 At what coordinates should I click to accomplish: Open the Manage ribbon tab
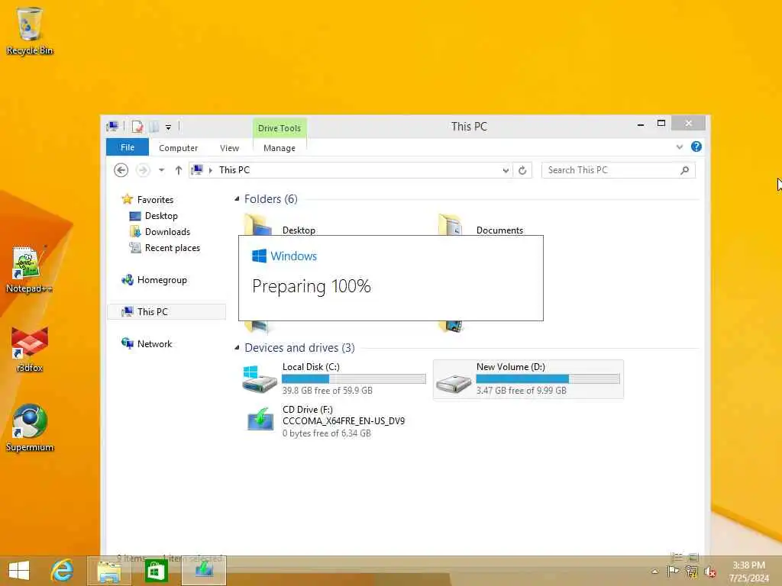pos(280,148)
